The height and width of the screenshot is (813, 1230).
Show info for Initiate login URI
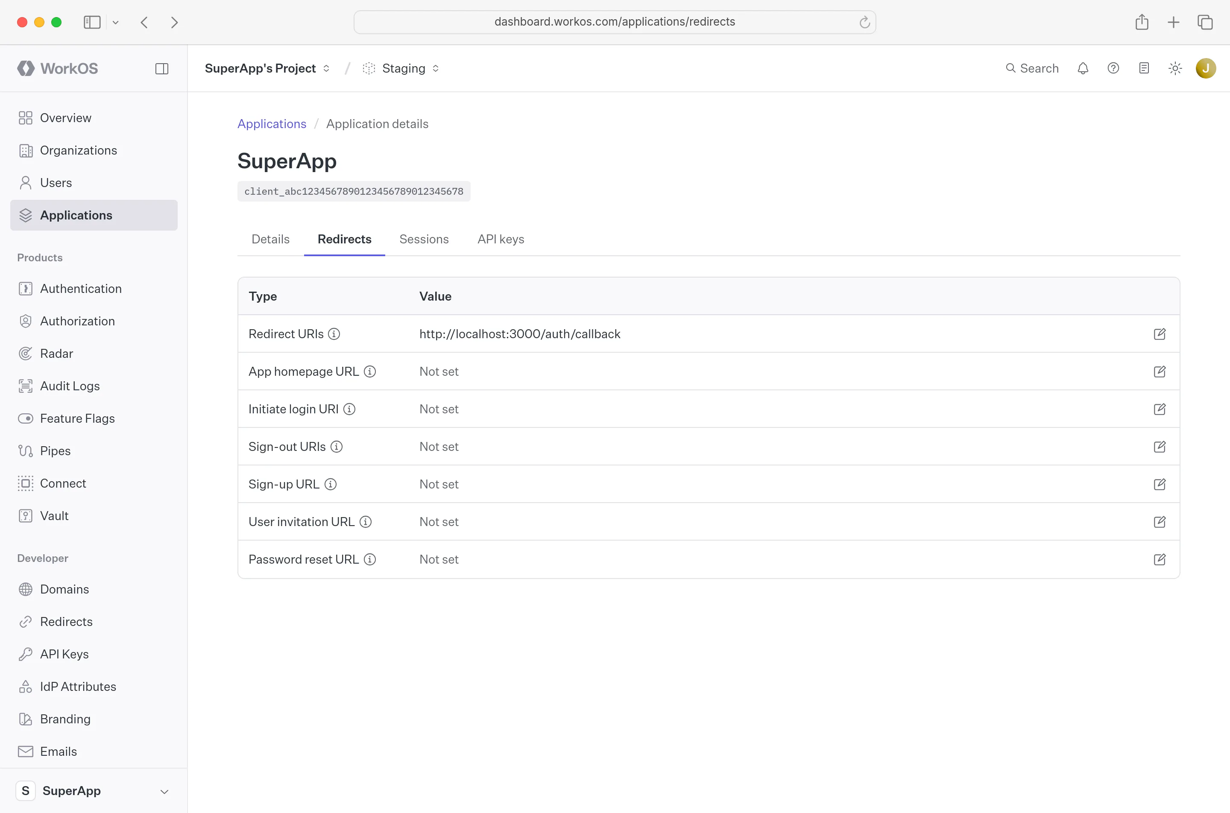[349, 409]
